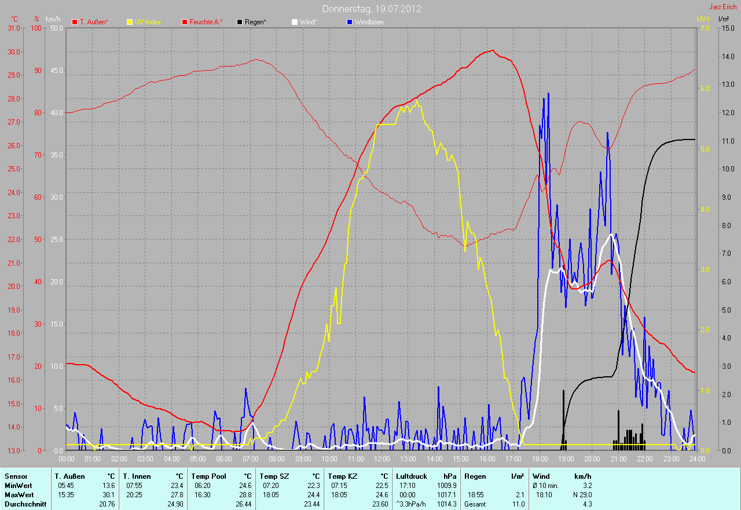Click the 'T. Außen' table column header
The width and height of the screenshot is (741, 510).
pyautogui.click(x=70, y=476)
